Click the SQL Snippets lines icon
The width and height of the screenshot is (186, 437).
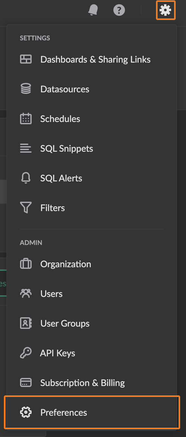coord(26,148)
